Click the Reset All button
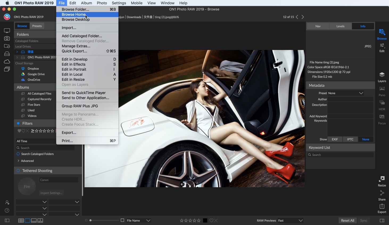The height and width of the screenshot is (225, 389). [x=347, y=220]
